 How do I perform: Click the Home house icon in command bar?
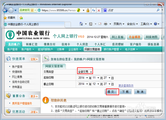[81, 24]
